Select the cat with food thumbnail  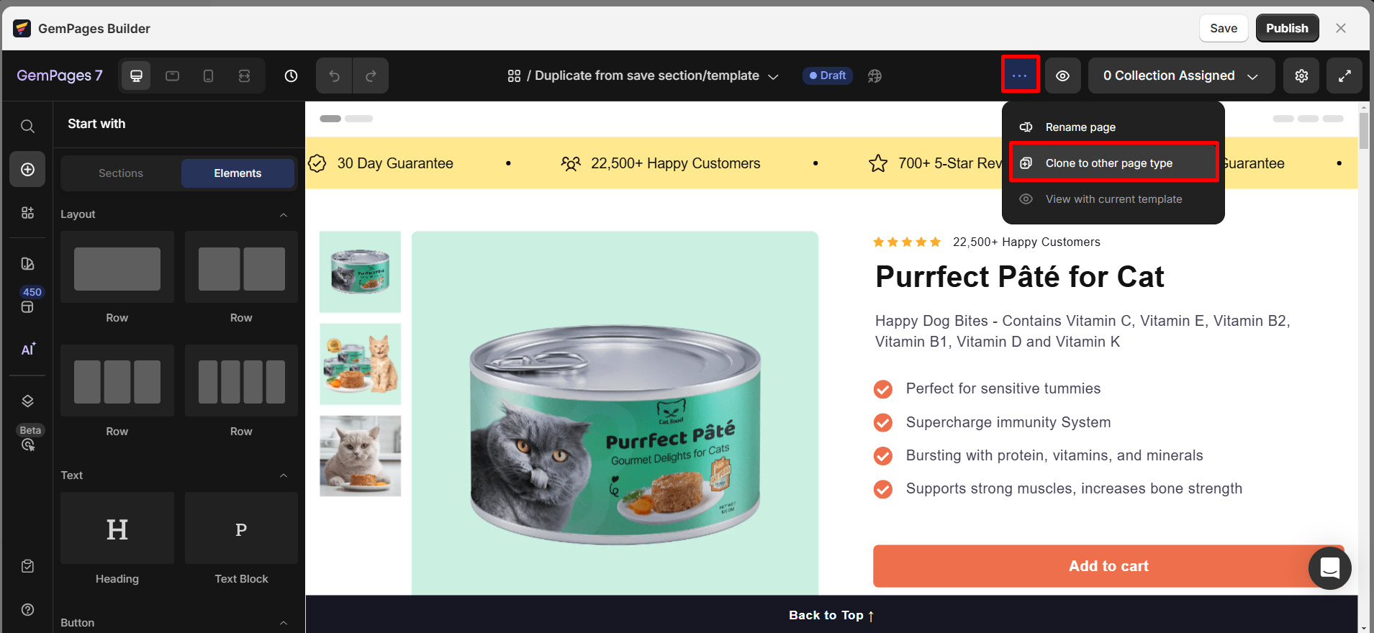pyautogui.click(x=361, y=456)
